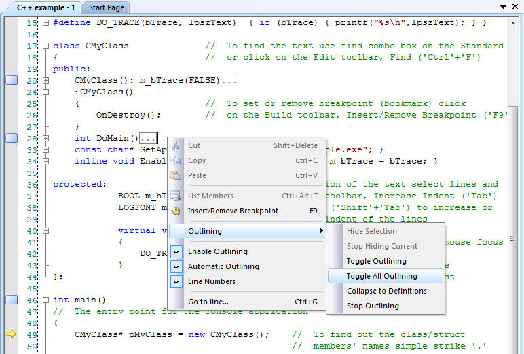
Task: Toggle the Line Numbers checkmark
Action: click(x=176, y=282)
